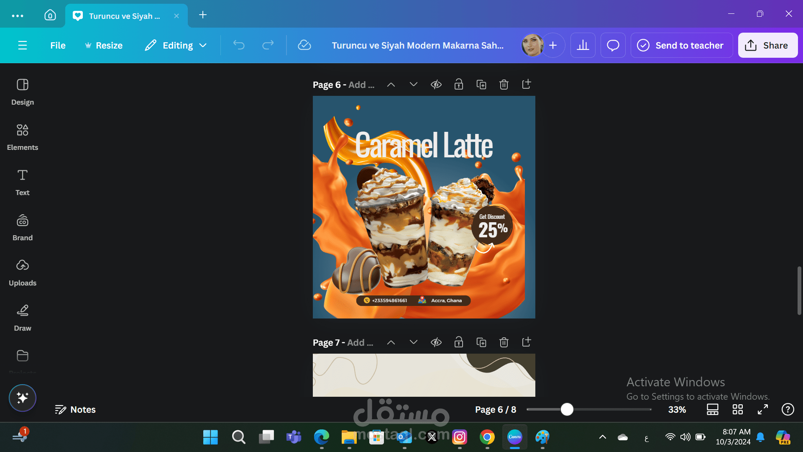
Task: Click the Send to teacher button
Action: click(681, 45)
